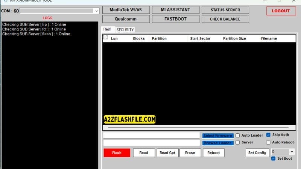The width and height of the screenshot is (301, 169).
Task: Open the Qualcomm module
Action: tap(126, 19)
